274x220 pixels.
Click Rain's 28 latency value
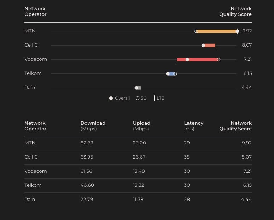[x=187, y=200]
